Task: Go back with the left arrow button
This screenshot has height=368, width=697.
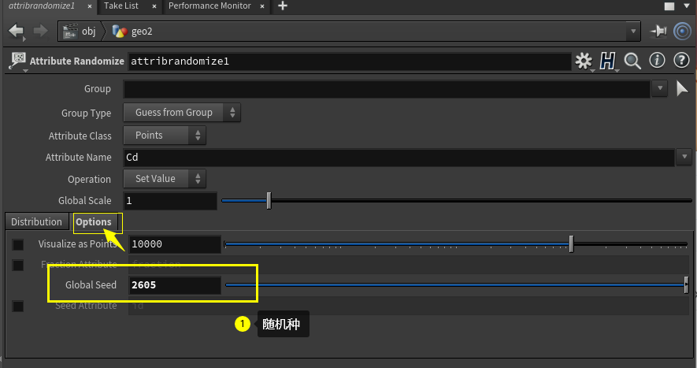Action: click(x=16, y=31)
